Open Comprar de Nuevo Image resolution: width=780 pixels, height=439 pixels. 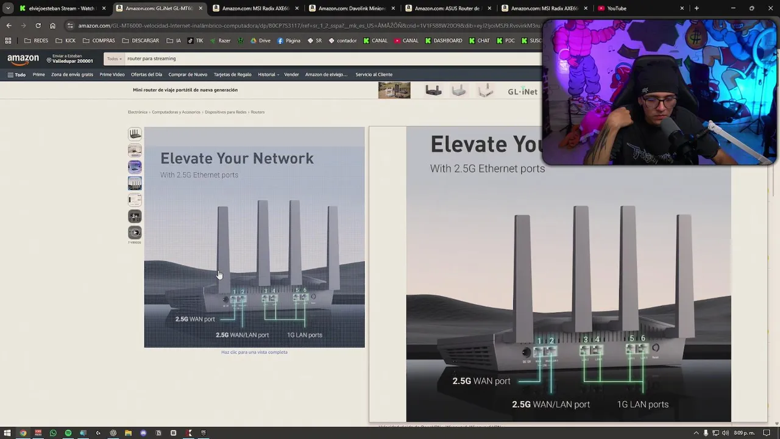click(188, 74)
